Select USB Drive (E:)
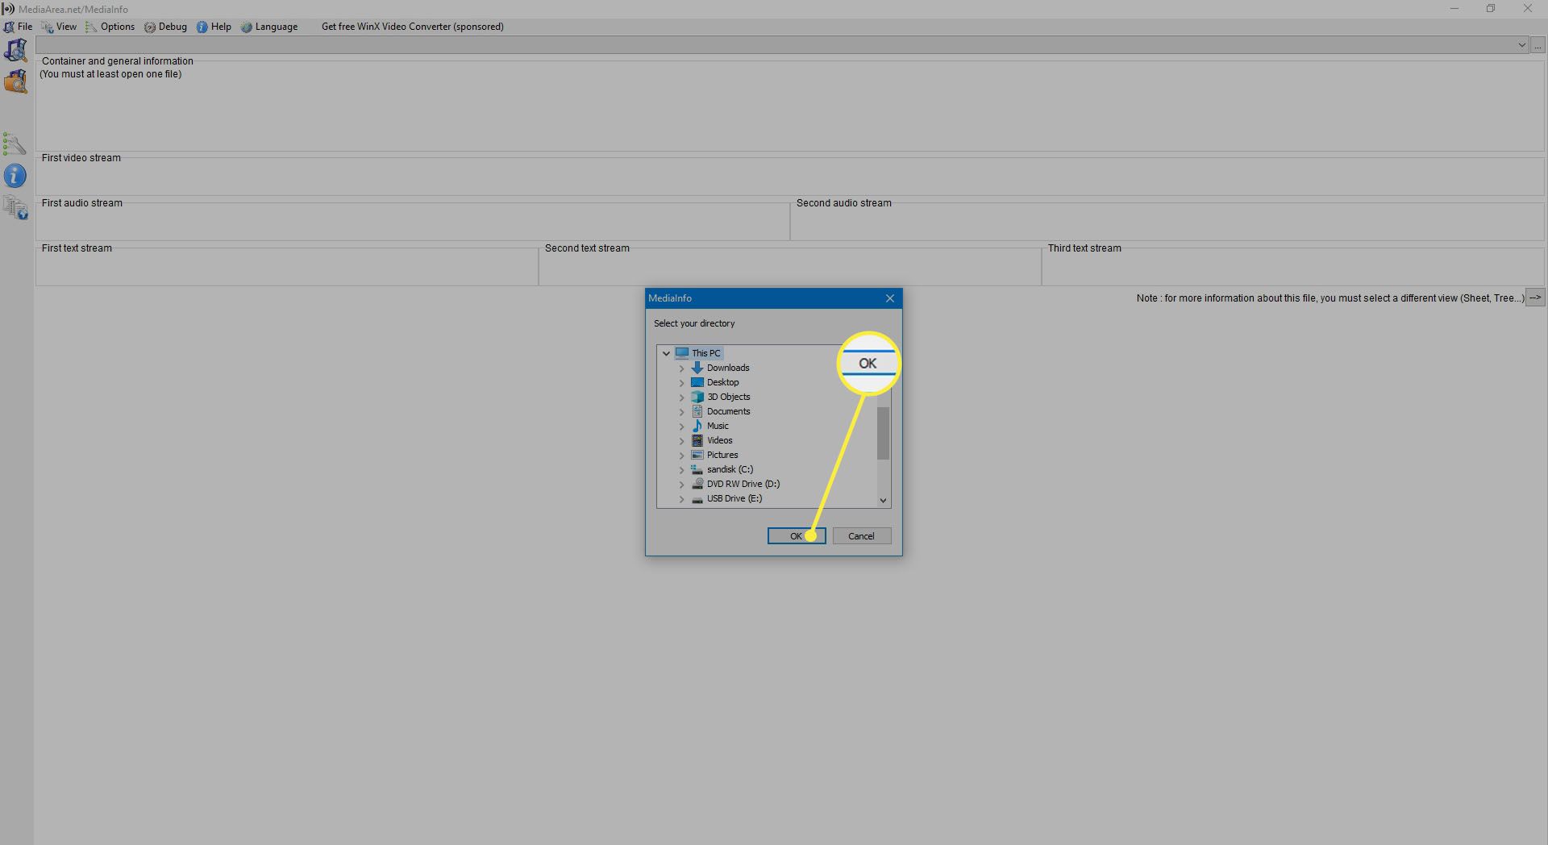 click(x=734, y=498)
